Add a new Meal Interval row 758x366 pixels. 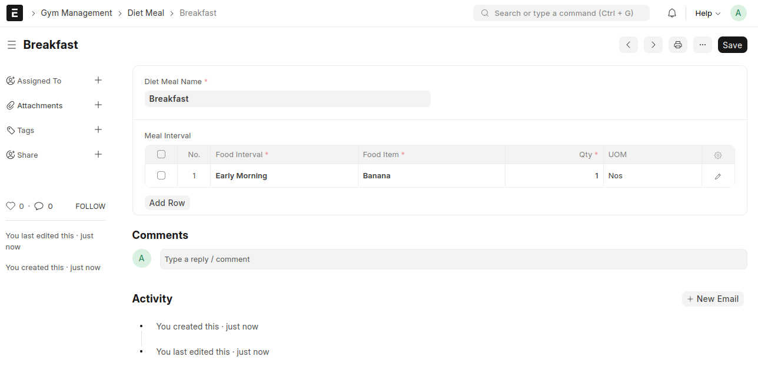167,202
